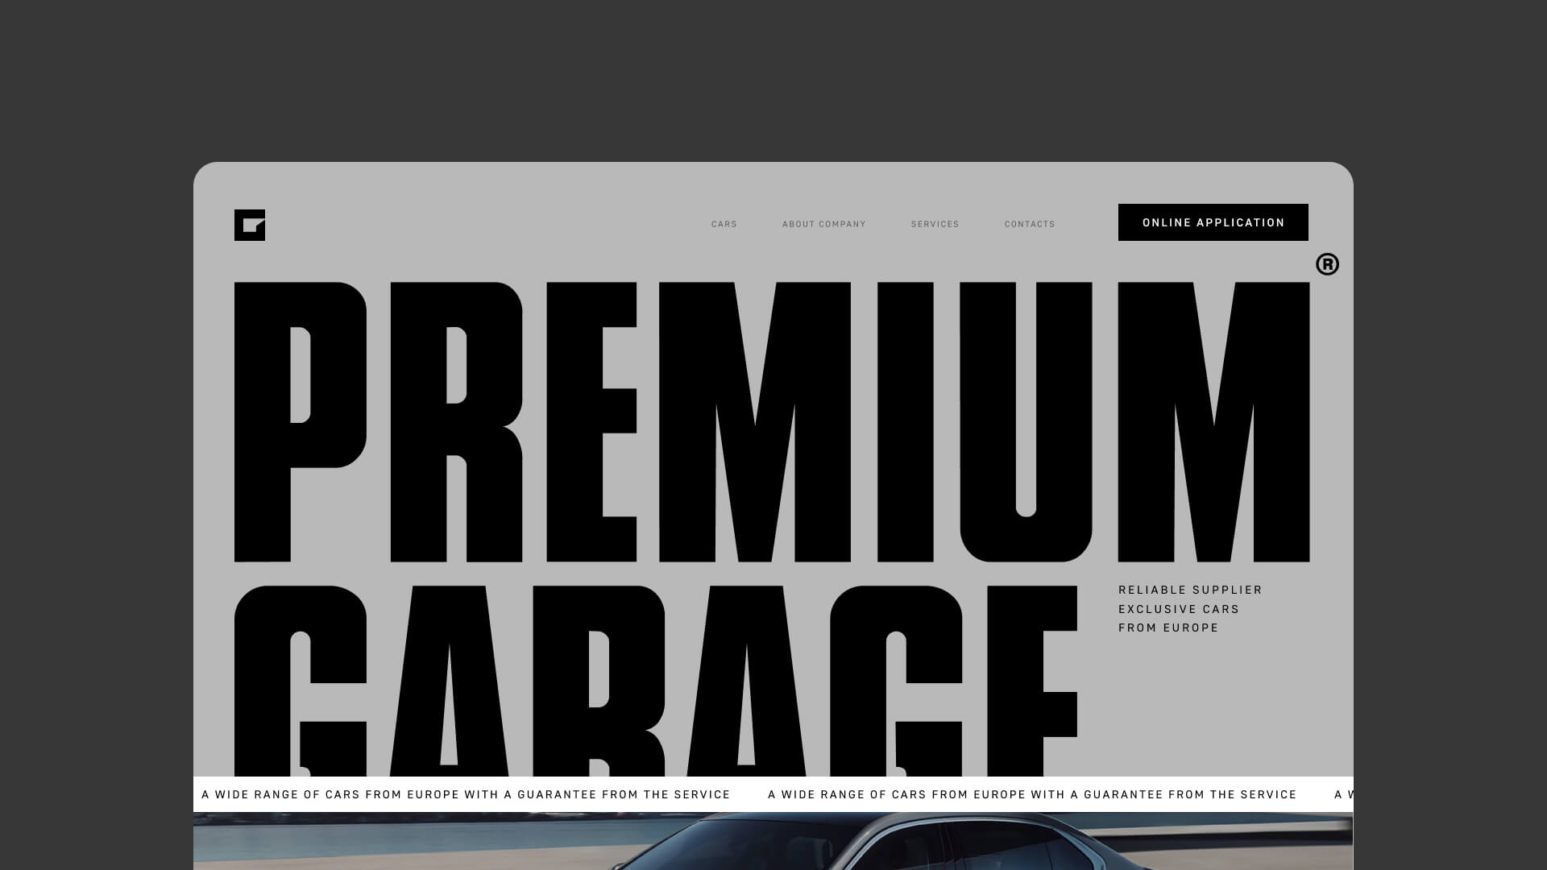Click the Exclusive Cars text line
1547x870 pixels.
point(1178,609)
